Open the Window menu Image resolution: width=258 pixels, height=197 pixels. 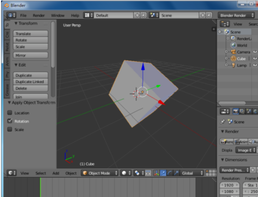point(58,15)
